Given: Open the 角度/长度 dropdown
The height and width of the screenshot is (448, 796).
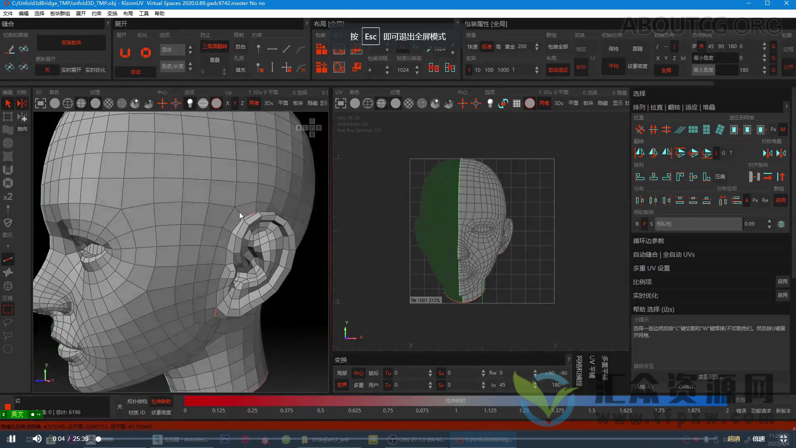Looking at the screenshot, I should (x=173, y=66).
